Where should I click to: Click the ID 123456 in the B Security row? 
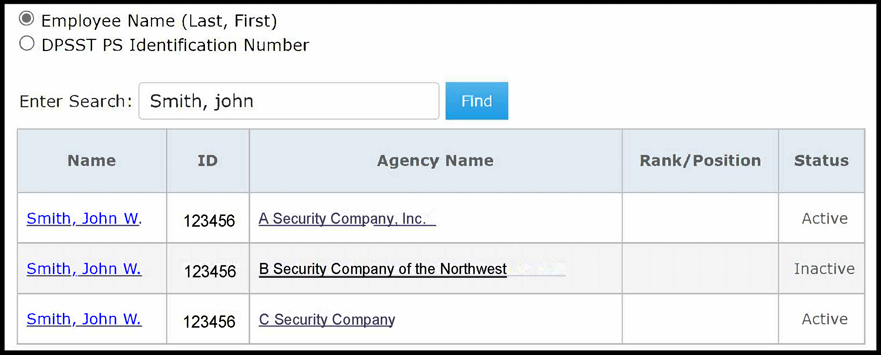210,271
